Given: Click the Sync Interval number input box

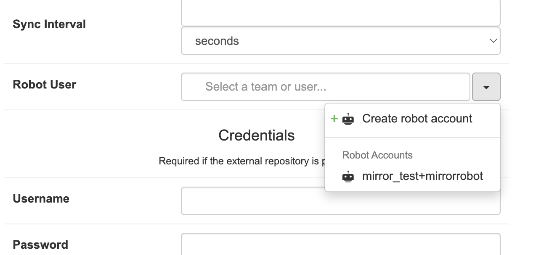Looking at the screenshot, I should tap(340, 13).
